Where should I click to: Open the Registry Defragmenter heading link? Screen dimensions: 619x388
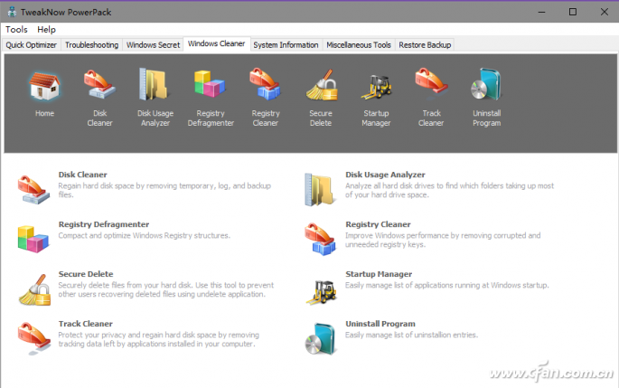tap(104, 224)
